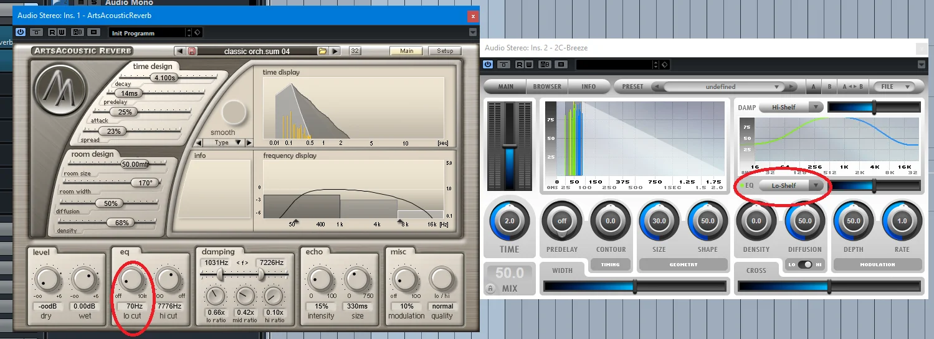Click the lo cut EQ knob
934x339 pixels.
(131, 280)
